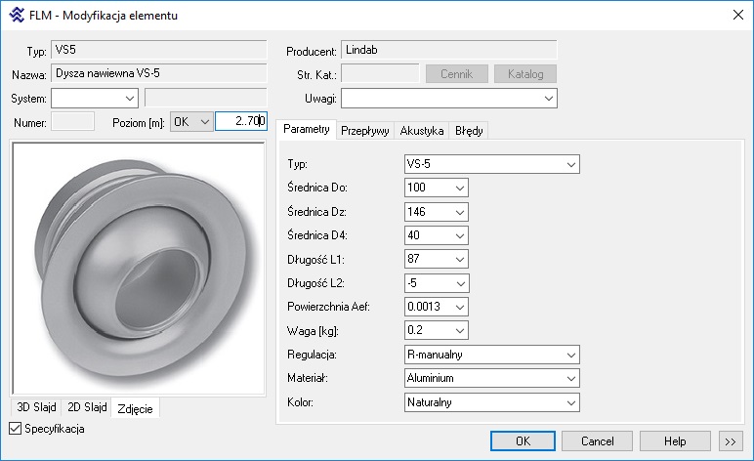Click the system description field next to System
This screenshot has height=461, width=754.
point(206,98)
